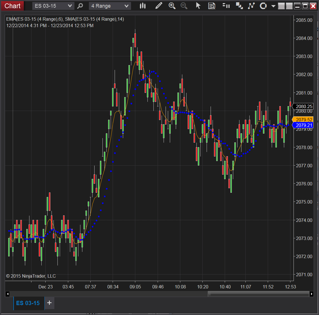The height and width of the screenshot is (315, 319).
Task: Click the horizontal scrollbar thumb
Action: click(258, 294)
